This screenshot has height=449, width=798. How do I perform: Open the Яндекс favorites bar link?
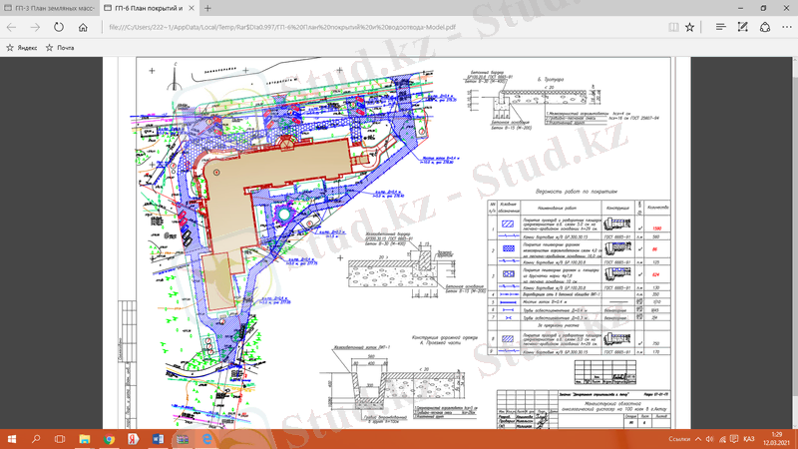(x=23, y=47)
